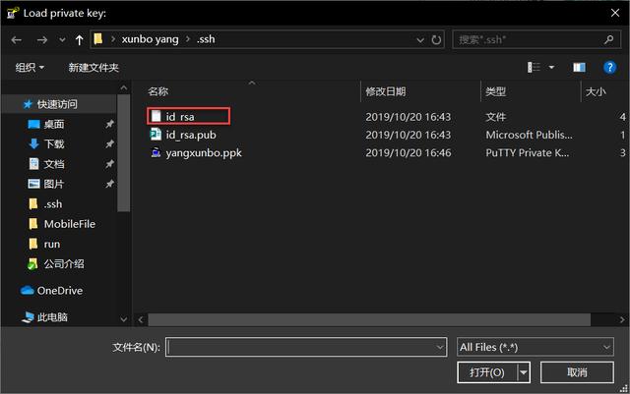Expand the address bar history dropdown

pyautogui.click(x=420, y=39)
